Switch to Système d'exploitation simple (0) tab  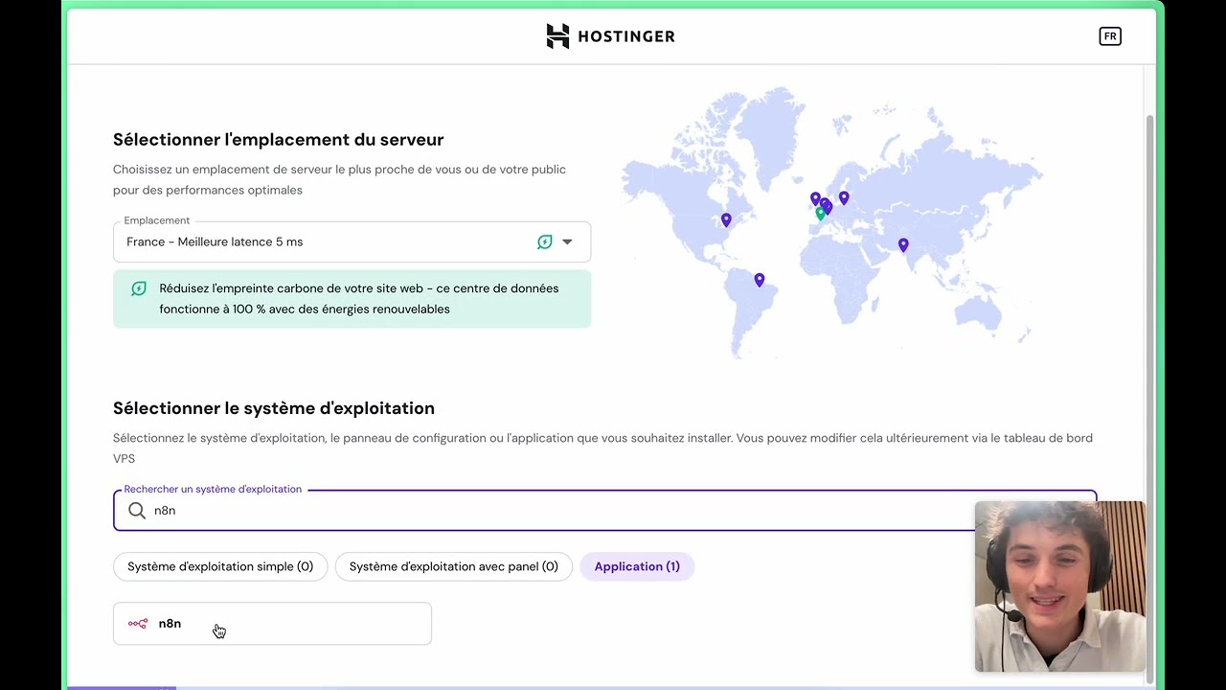(x=220, y=566)
